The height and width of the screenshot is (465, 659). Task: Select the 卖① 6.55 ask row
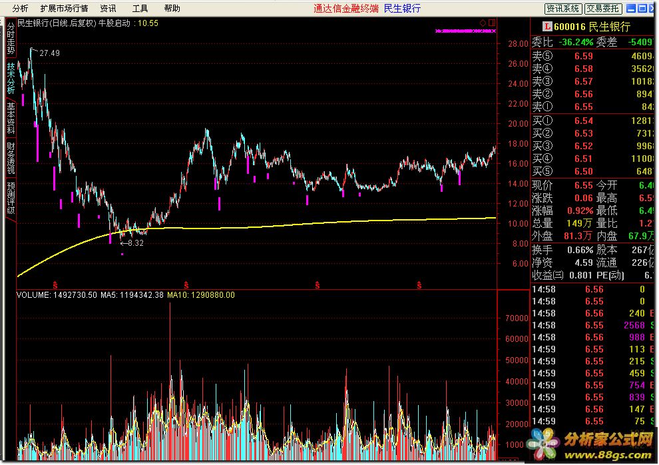point(592,107)
